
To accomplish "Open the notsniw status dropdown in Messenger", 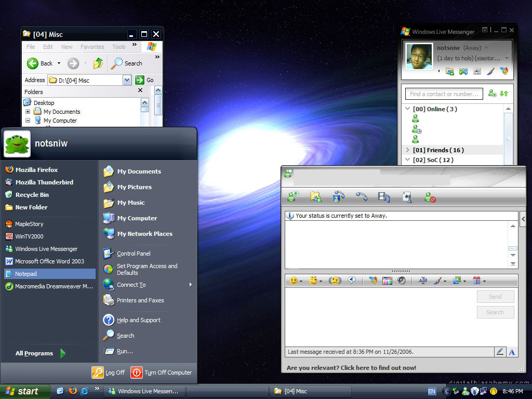I will coord(486,48).
